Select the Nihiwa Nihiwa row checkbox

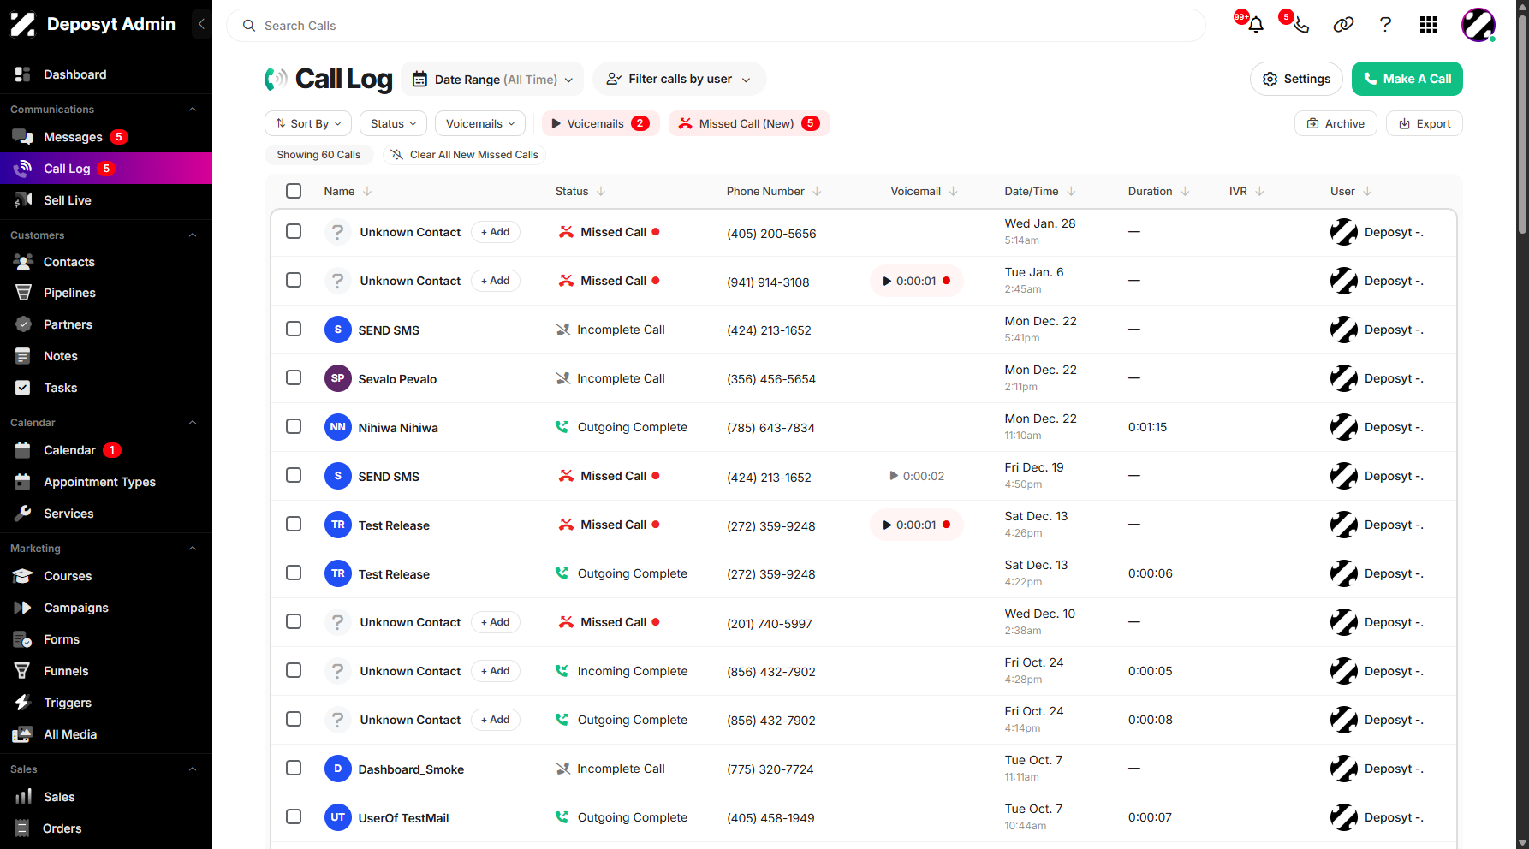[x=294, y=426]
